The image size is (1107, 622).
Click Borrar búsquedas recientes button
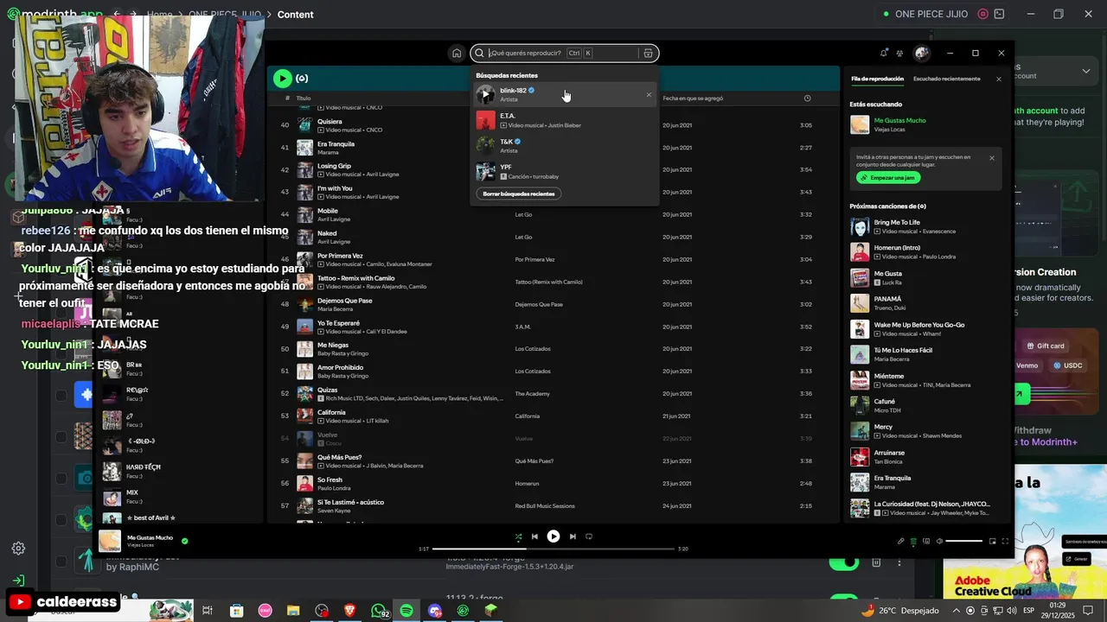tap(519, 194)
